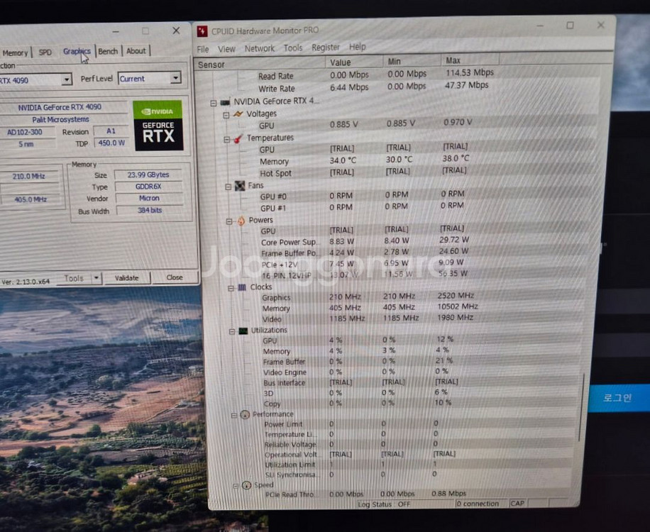Click the Validate button in CPU-Z
Screen dimensions: 650x532
pyautogui.click(x=127, y=278)
